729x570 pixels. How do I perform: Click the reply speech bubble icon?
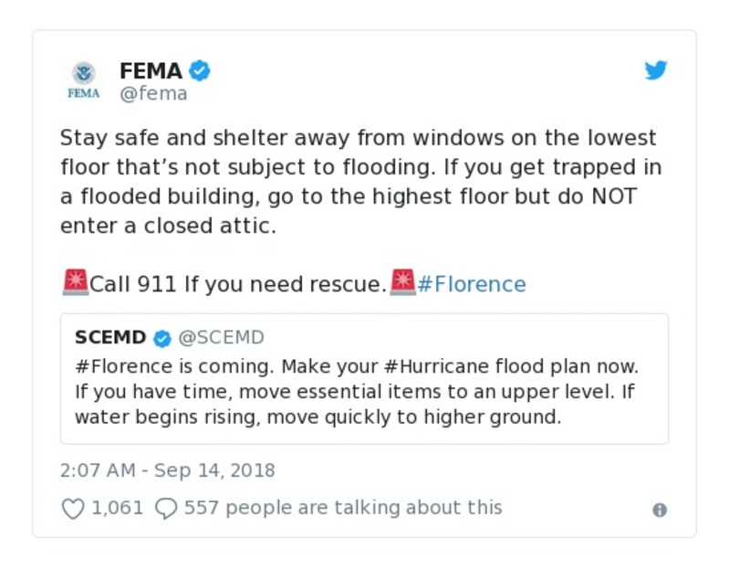click(166, 508)
